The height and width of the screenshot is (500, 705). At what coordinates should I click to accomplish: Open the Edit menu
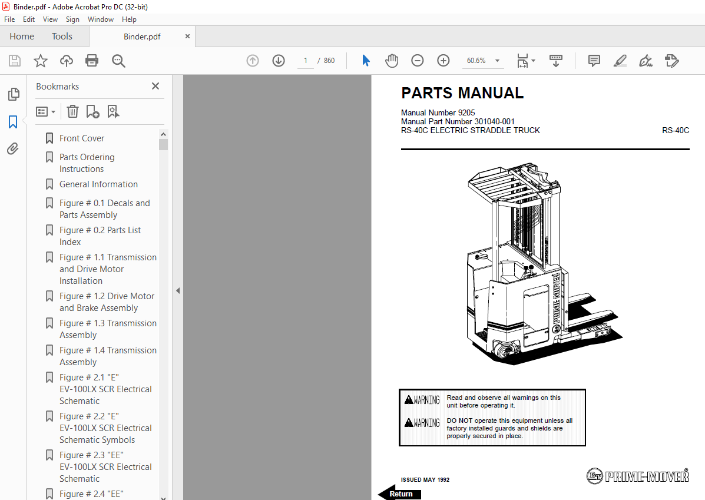point(29,19)
